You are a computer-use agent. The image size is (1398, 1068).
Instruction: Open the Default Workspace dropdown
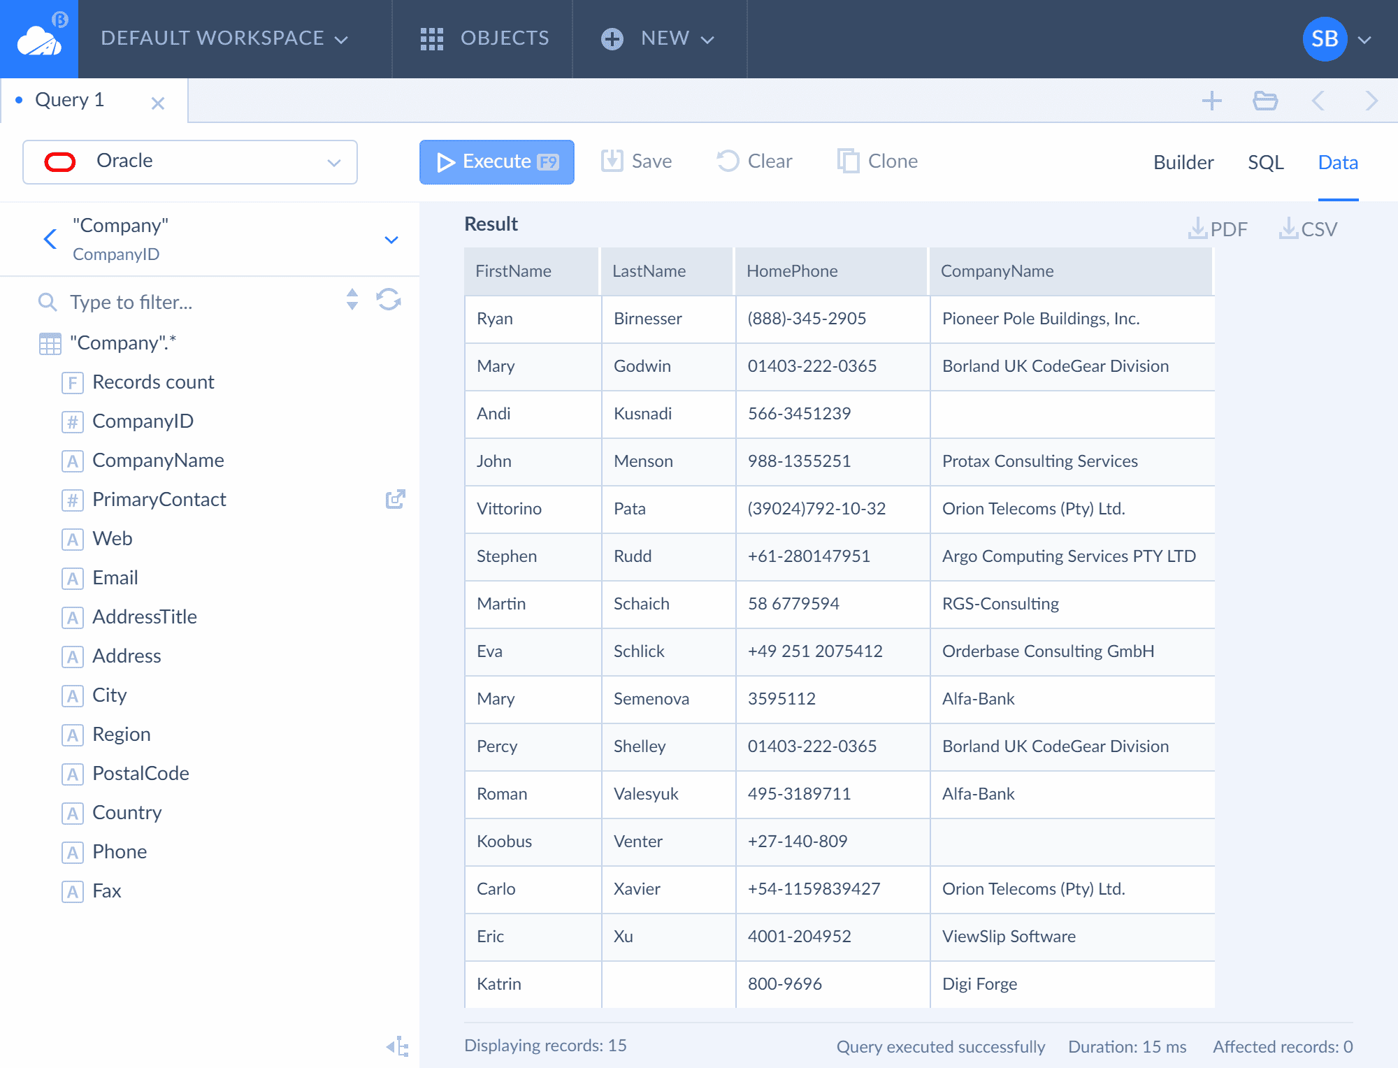coord(224,38)
